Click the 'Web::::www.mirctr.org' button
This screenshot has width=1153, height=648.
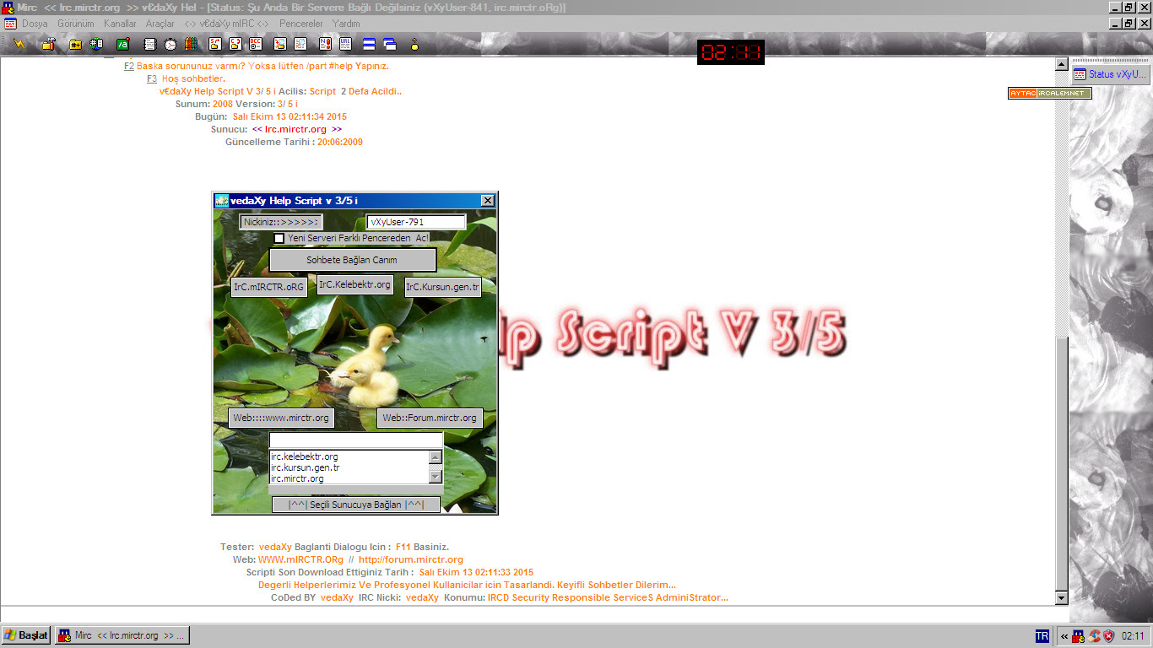click(x=282, y=418)
